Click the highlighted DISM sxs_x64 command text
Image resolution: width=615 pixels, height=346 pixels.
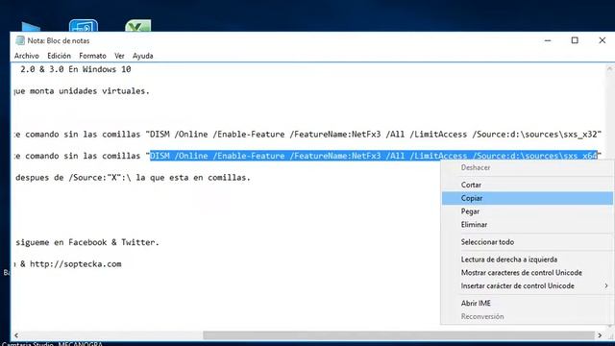374,156
